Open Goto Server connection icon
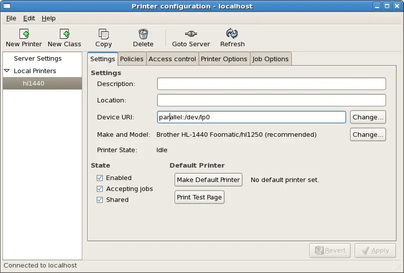Viewport: 404px width, 273px height. [x=191, y=34]
